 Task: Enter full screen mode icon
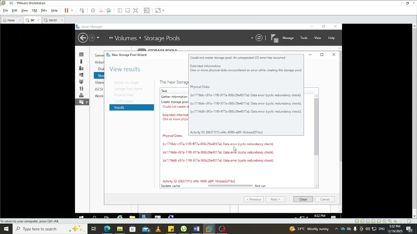[136, 10]
